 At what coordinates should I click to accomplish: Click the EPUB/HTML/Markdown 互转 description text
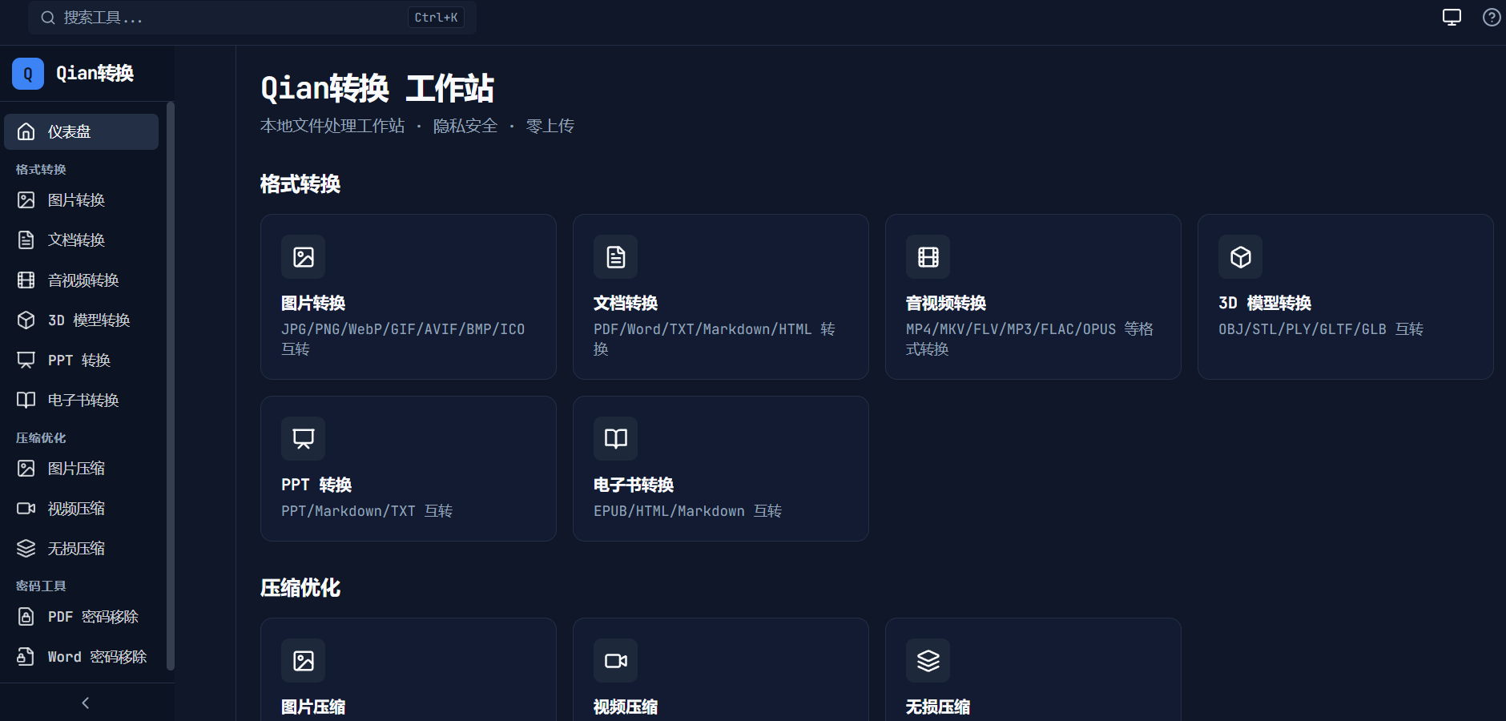pos(687,511)
